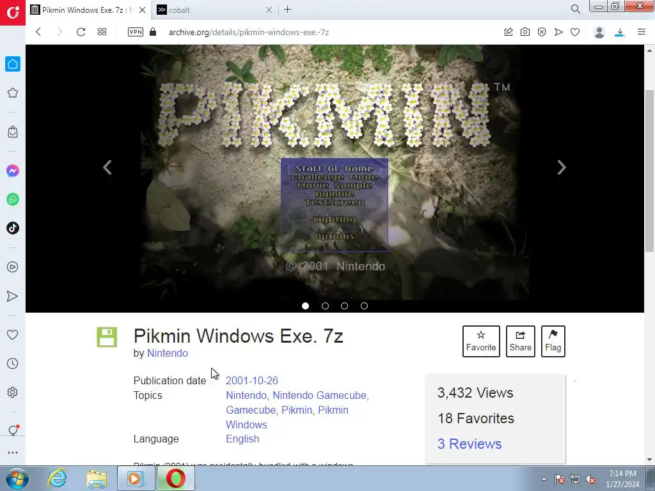Open the ad blocker shield icon
The width and height of the screenshot is (655, 491).
point(542,32)
